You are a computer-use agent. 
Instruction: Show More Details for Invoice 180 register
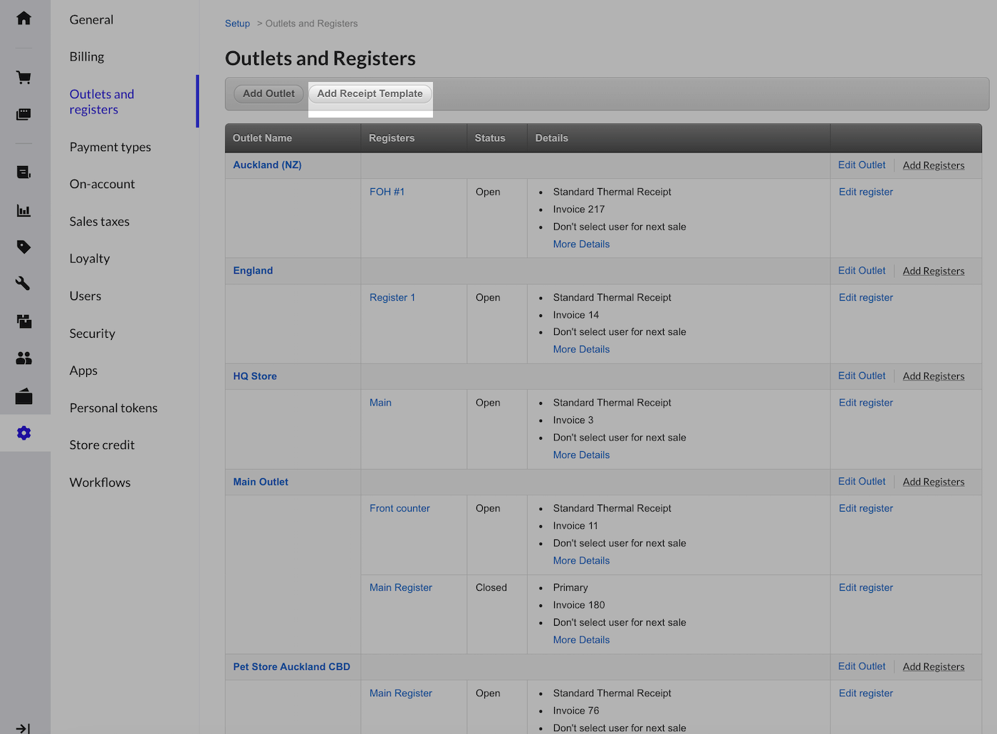tap(581, 640)
